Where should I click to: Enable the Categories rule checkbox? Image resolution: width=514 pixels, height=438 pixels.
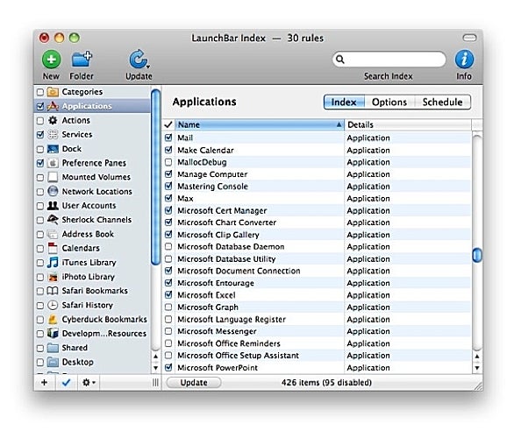point(40,92)
